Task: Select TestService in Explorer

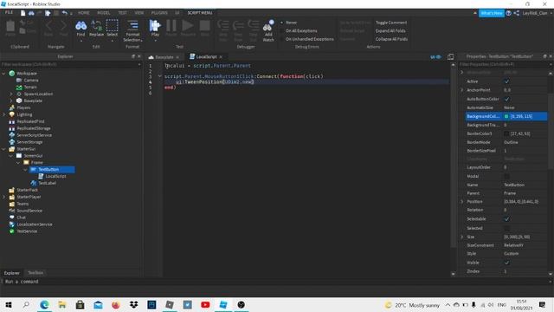Action: pos(27,231)
